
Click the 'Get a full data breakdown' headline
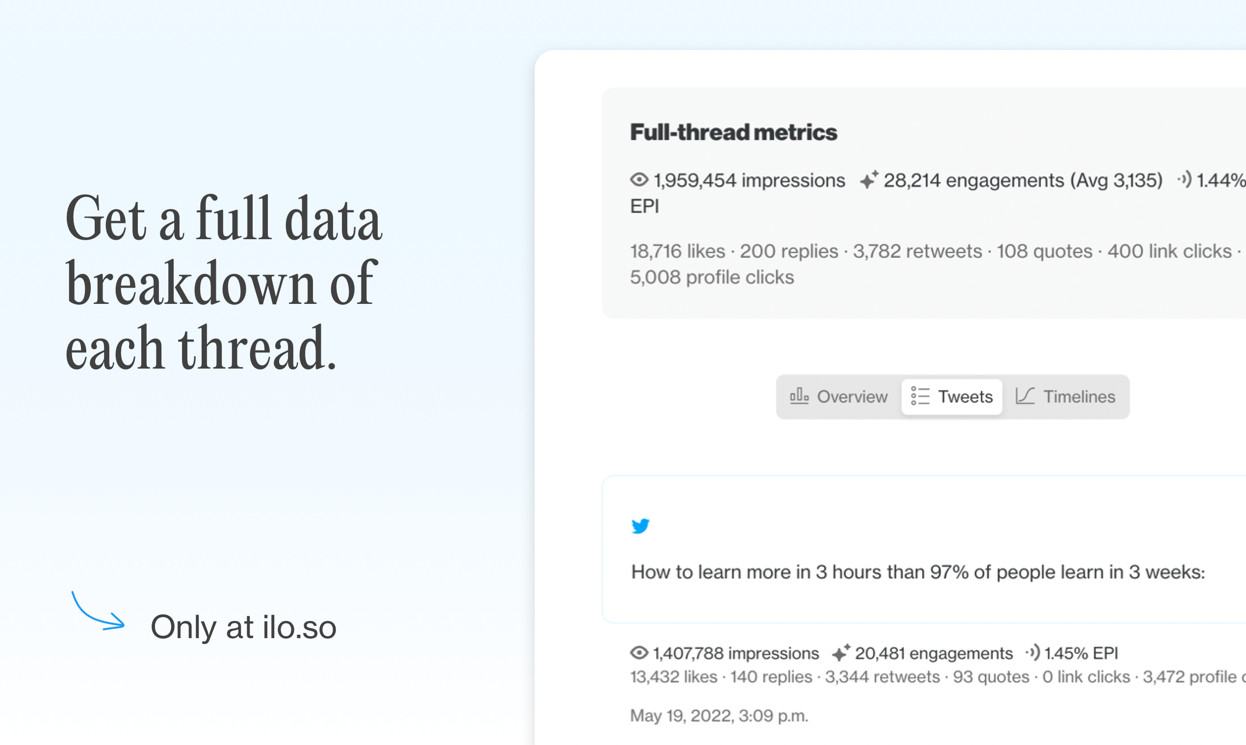pyautogui.click(x=224, y=283)
